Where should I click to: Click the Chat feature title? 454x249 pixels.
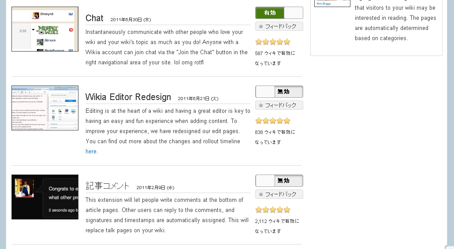click(94, 18)
